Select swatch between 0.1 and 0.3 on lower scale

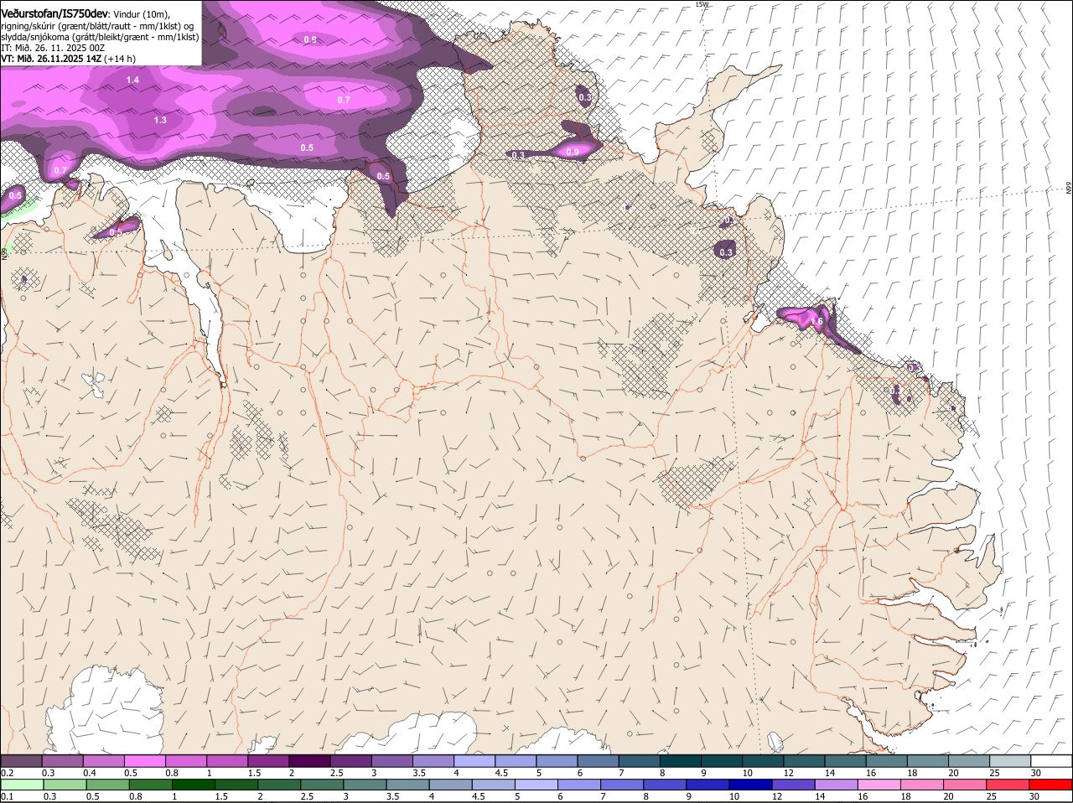[x=22, y=785]
